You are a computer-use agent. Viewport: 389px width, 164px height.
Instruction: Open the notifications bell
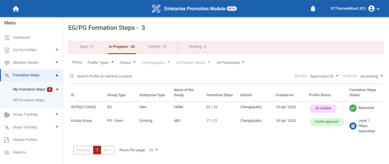[313, 9]
